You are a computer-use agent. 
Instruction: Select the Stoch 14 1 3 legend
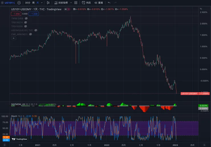18,116
